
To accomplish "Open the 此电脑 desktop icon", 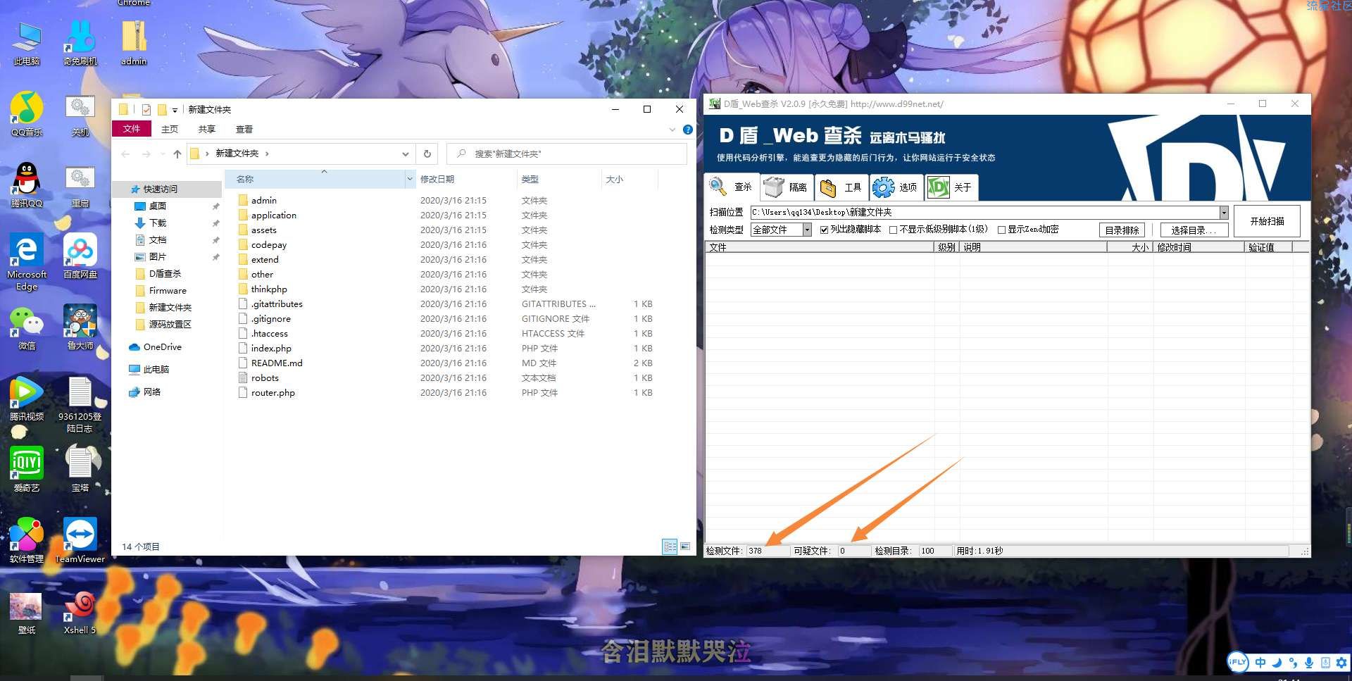I will 27,42.
